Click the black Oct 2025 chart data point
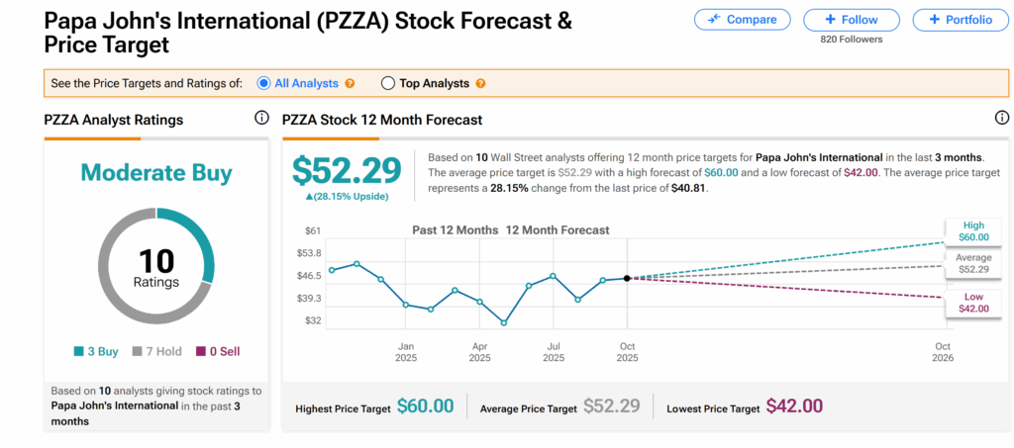 click(x=627, y=278)
